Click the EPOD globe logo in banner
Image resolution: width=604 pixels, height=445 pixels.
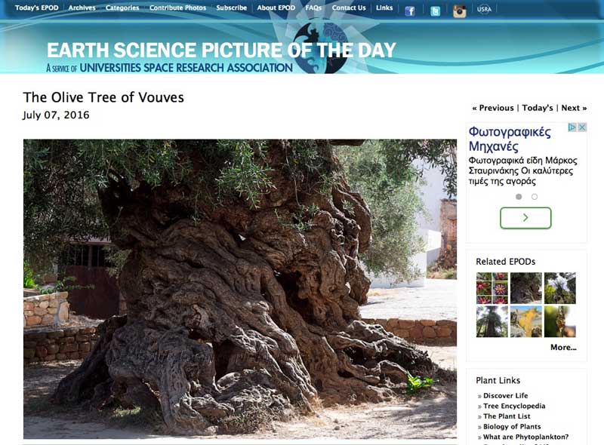point(319,47)
